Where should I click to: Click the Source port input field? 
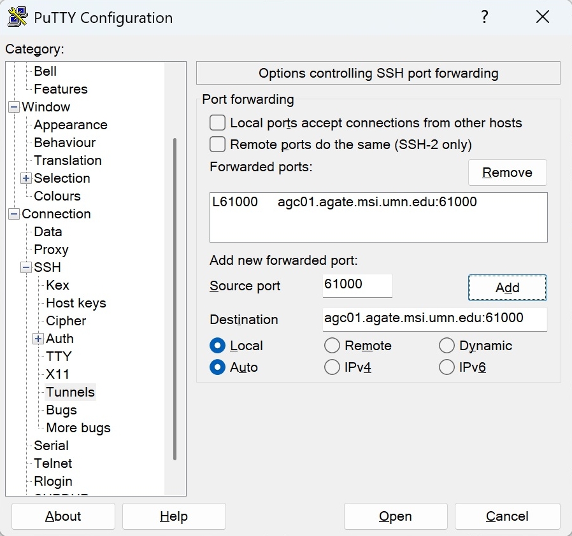click(357, 285)
